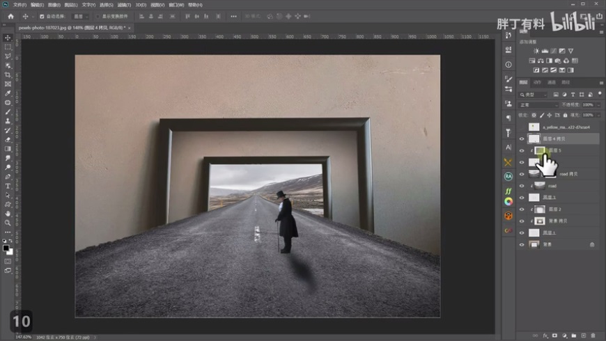Toggle visibility of the 图层 4 拷贝 layer
Viewport: 606px width, 341px height.
coord(522,139)
